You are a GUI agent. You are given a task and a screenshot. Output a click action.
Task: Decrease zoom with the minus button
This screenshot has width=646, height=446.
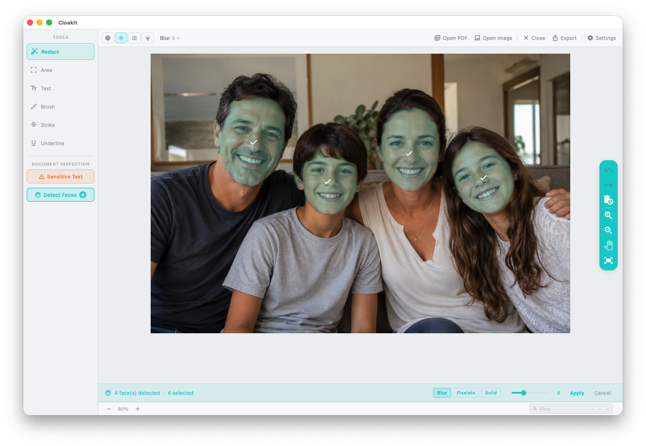click(x=109, y=409)
